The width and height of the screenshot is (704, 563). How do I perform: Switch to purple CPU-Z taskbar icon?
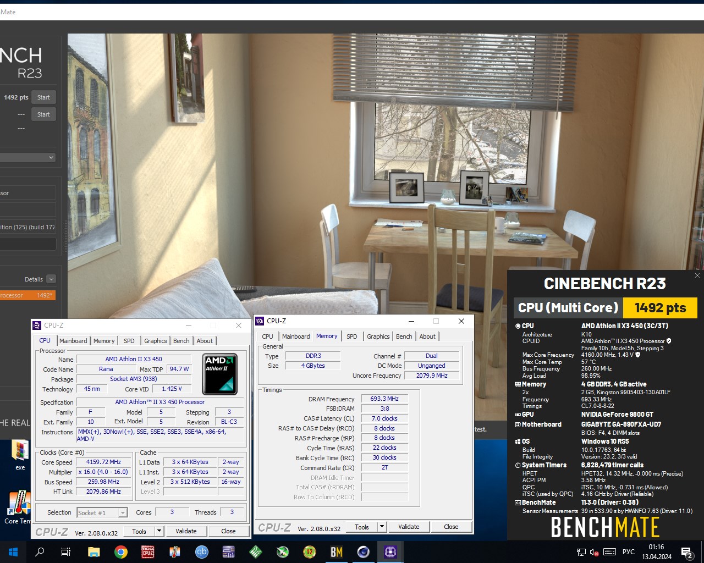coord(391,552)
